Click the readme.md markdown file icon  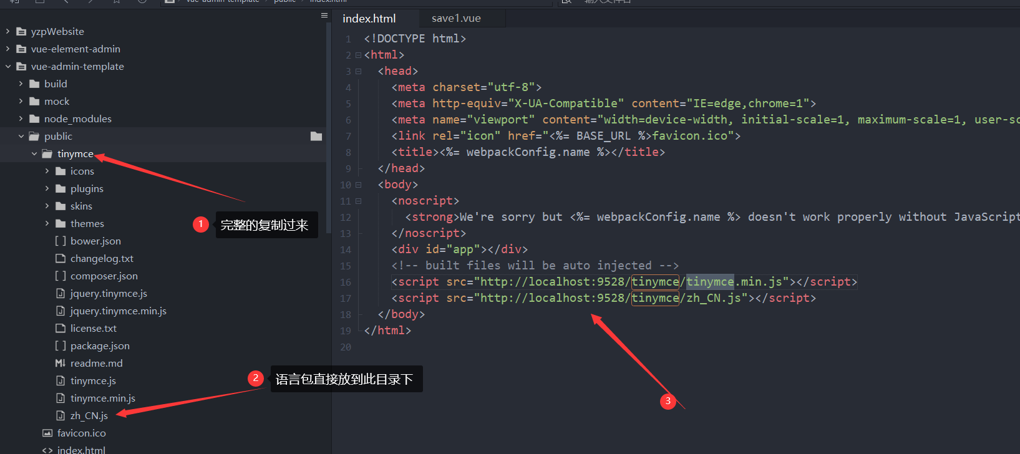tap(61, 363)
